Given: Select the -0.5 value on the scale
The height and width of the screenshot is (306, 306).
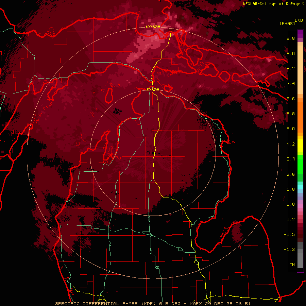Looking at the screenshot, I should point(289,235).
